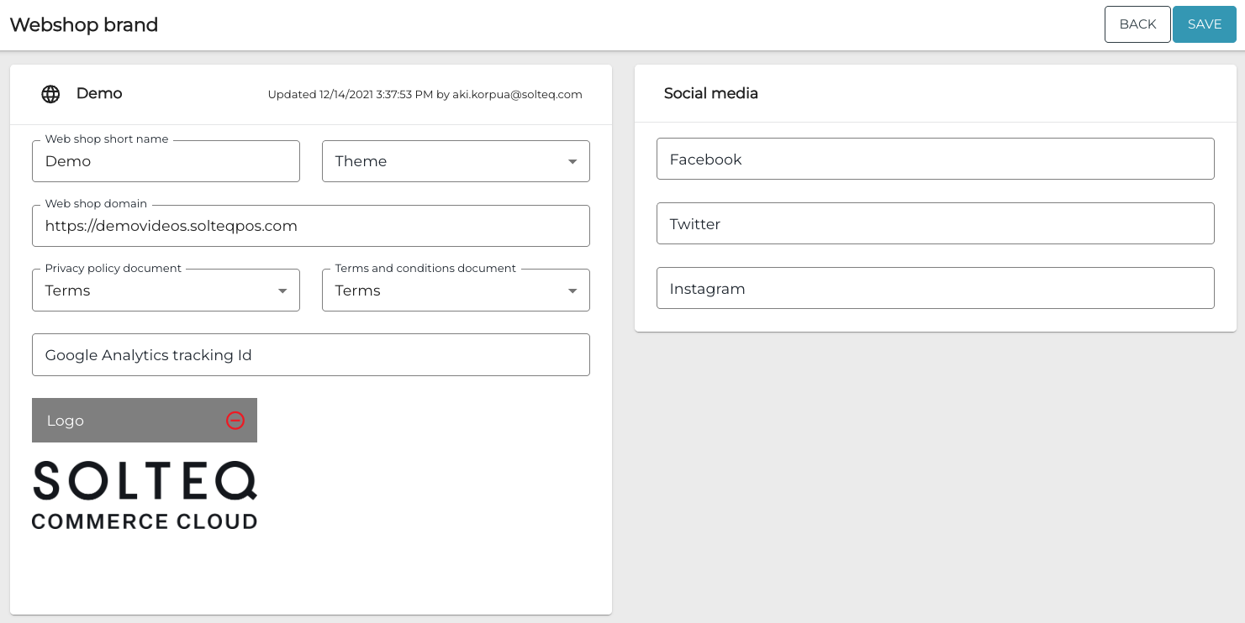
Task: Click the Webshop brand page title
Action: coord(84,25)
